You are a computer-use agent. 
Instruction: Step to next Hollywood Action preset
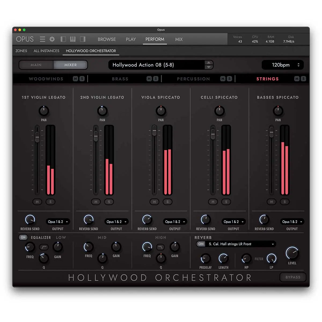tap(208, 67)
